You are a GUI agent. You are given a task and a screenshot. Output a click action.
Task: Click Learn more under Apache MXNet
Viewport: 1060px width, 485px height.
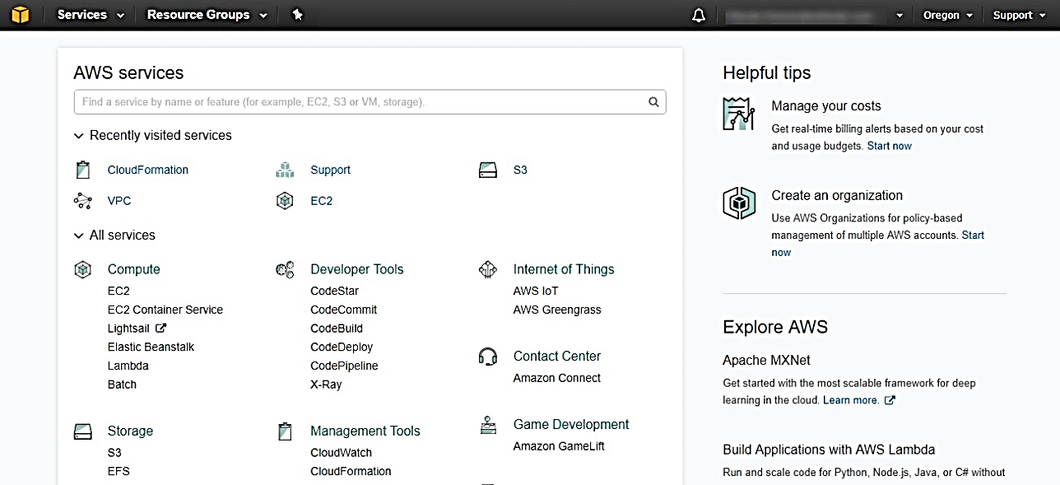click(851, 400)
